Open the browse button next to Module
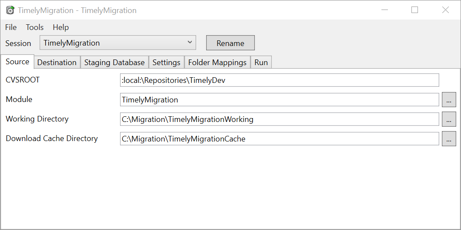This screenshot has width=461, height=230. pyautogui.click(x=449, y=100)
